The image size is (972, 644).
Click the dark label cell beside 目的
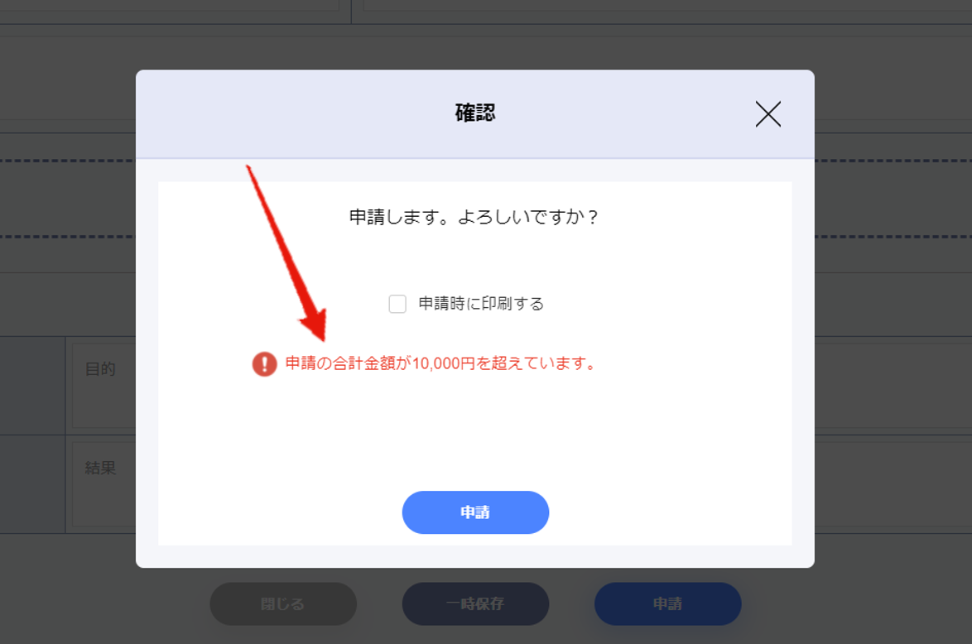[32, 386]
